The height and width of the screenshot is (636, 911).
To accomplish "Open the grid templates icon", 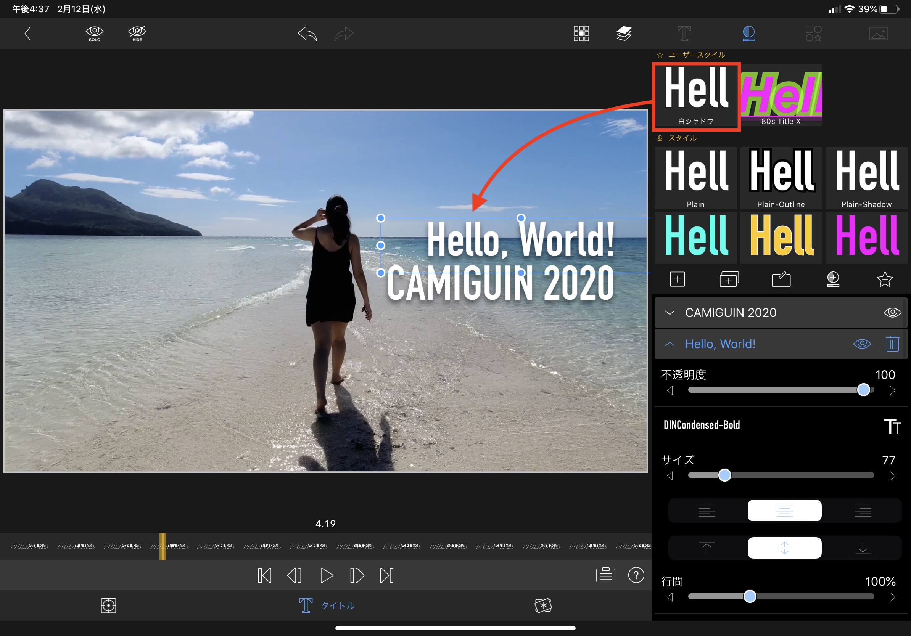I will pos(581,34).
